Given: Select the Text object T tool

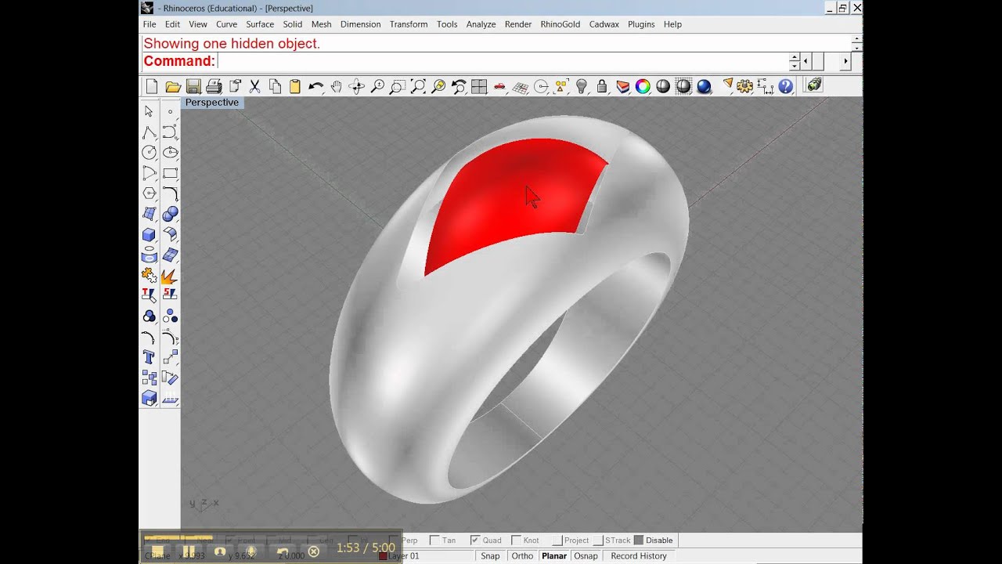Looking at the screenshot, I should (149, 357).
